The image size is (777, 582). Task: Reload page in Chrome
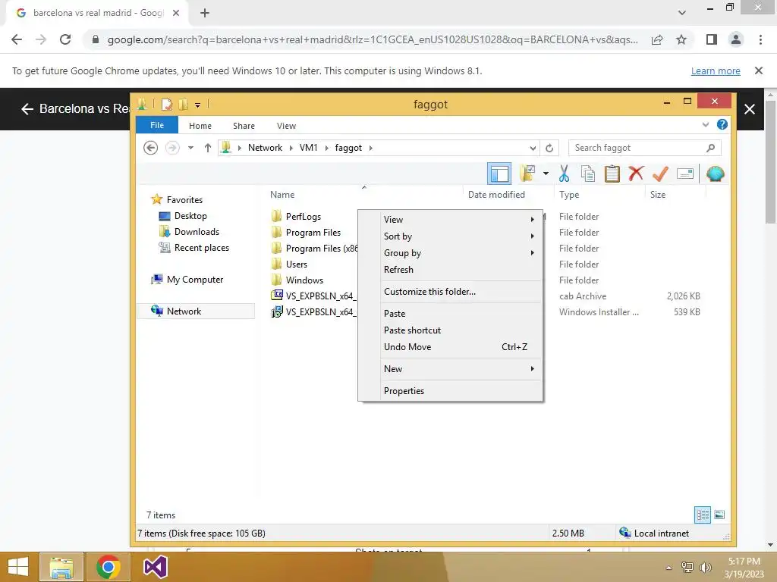tap(65, 39)
